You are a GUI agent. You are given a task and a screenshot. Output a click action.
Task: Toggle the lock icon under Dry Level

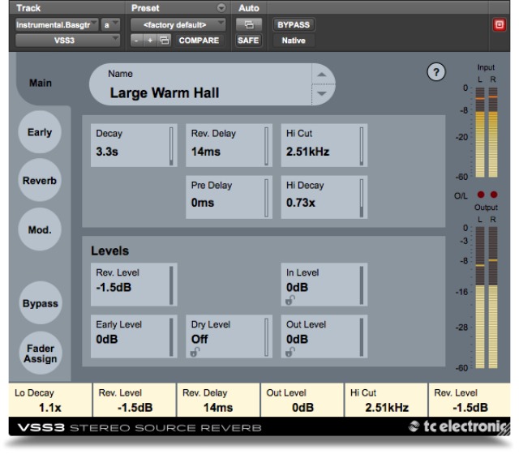click(195, 352)
